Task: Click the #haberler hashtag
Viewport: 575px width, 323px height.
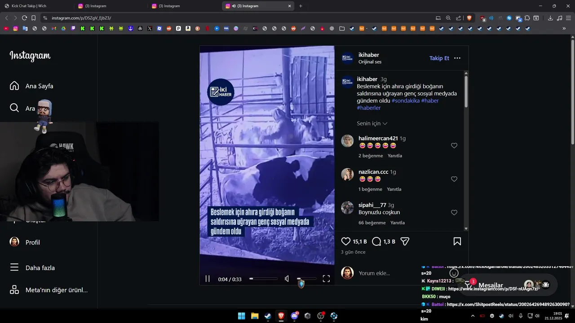Action: [x=368, y=108]
